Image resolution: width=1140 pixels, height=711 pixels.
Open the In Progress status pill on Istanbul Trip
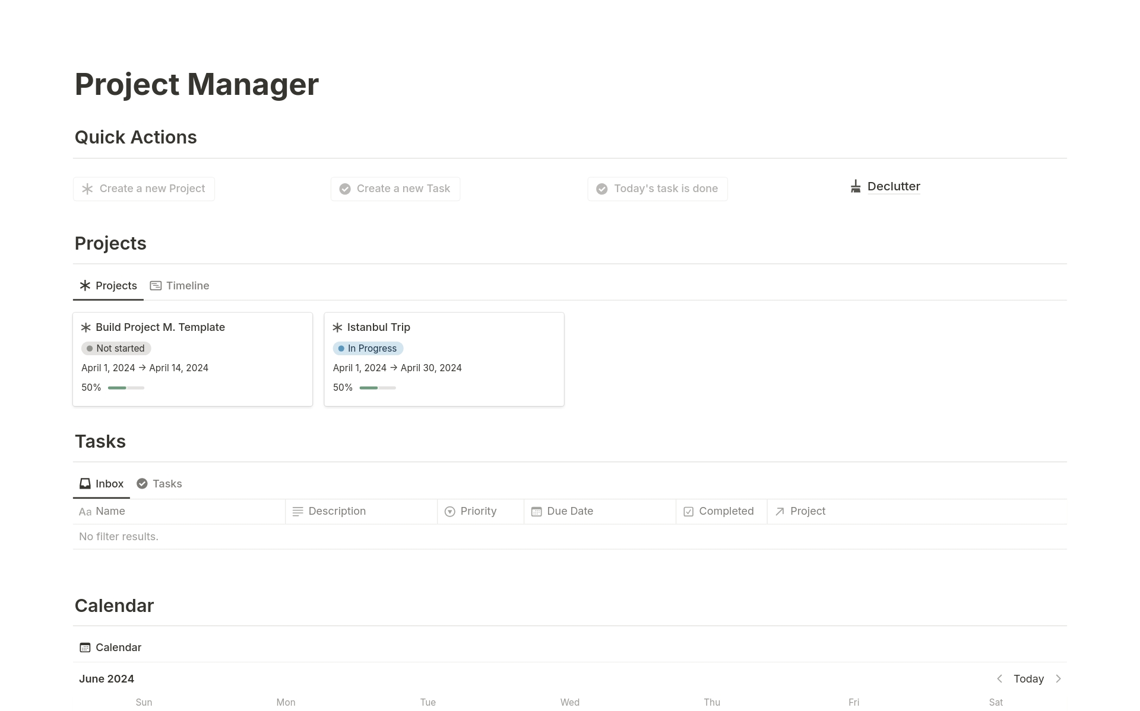[368, 348]
